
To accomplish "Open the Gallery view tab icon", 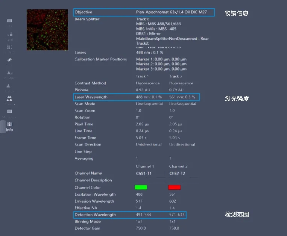I will point(9,47).
